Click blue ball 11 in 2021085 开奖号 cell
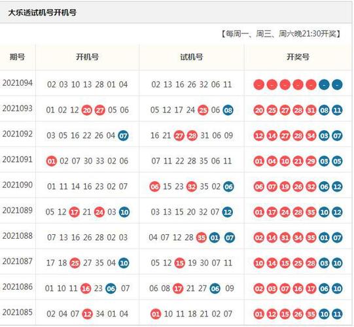This screenshot has width=354, height=327. click(337, 314)
